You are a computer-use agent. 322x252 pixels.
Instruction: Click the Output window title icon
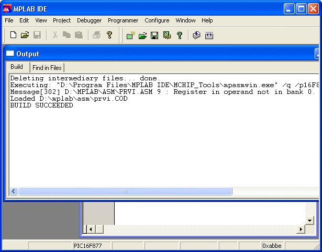click(10, 54)
